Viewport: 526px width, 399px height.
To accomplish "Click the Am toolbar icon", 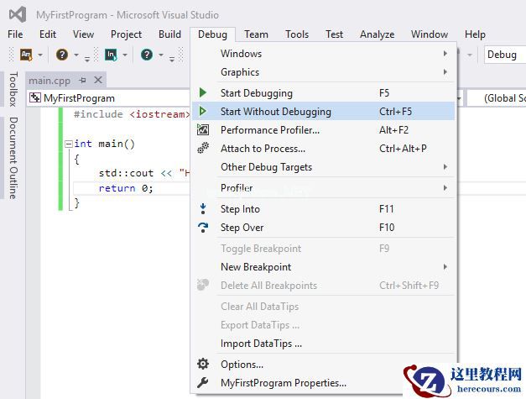I will click(x=26, y=55).
